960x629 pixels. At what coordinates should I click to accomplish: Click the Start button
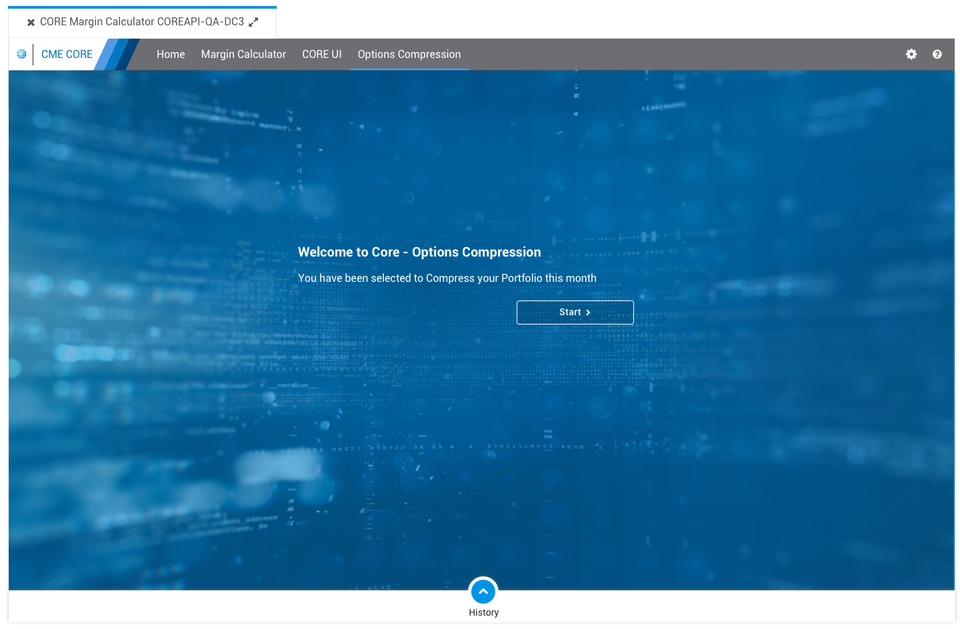pos(575,313)
